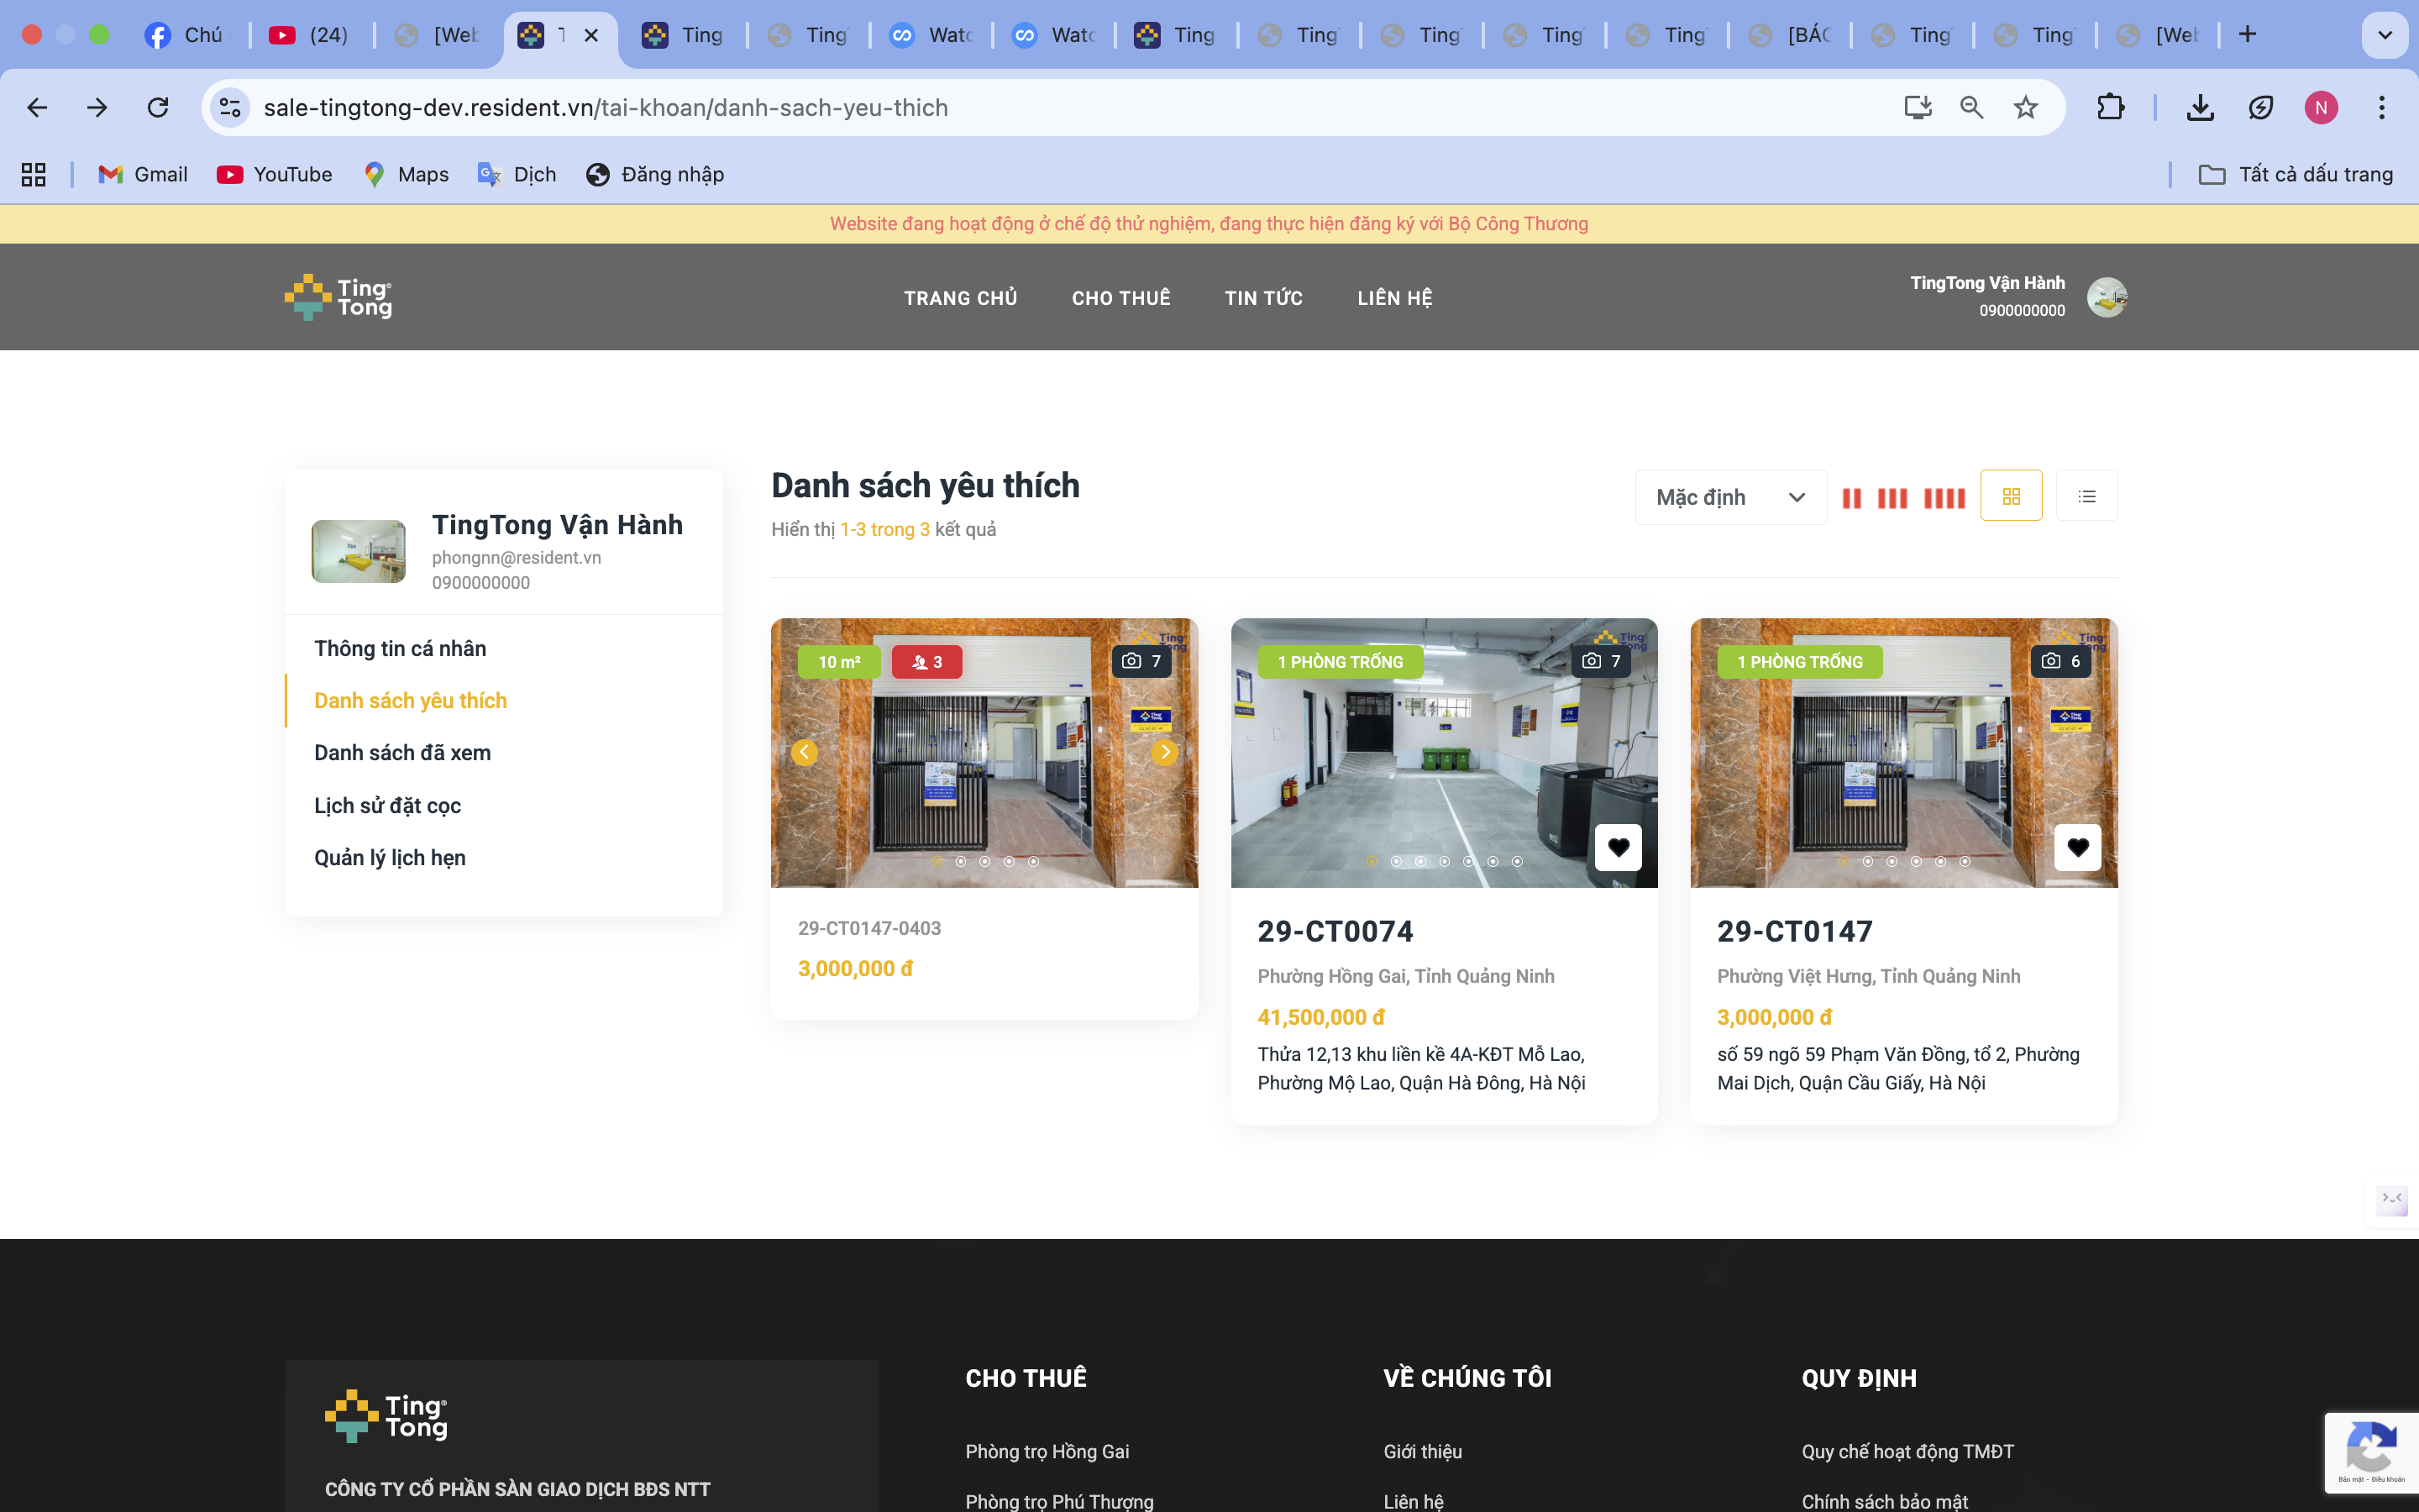The width and height of the screenshot is (2419, 1512).
Task: Click the grid view layout icon
Action: (2011, 496)
